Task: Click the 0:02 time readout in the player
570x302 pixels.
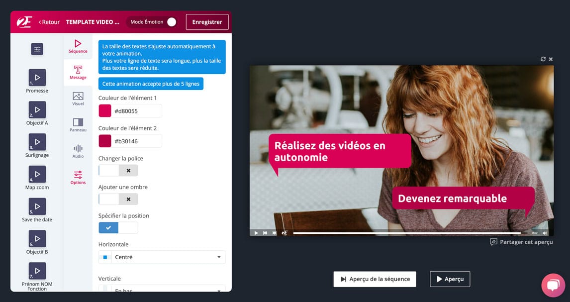Action: click(534, 233)
